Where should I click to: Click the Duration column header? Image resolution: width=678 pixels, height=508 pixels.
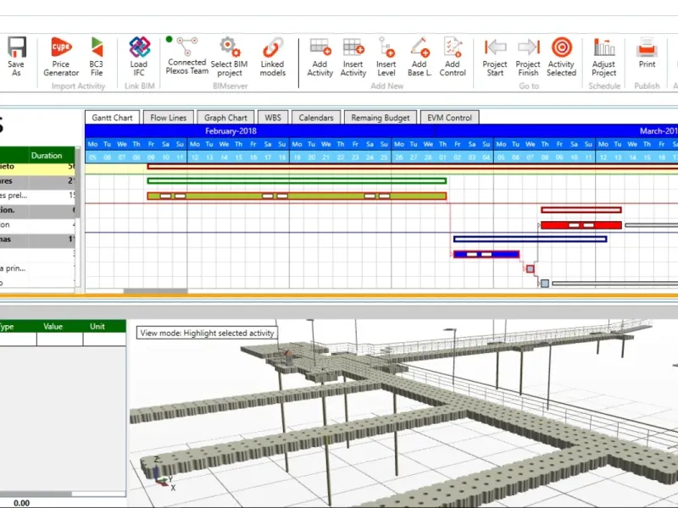point(47,156)
